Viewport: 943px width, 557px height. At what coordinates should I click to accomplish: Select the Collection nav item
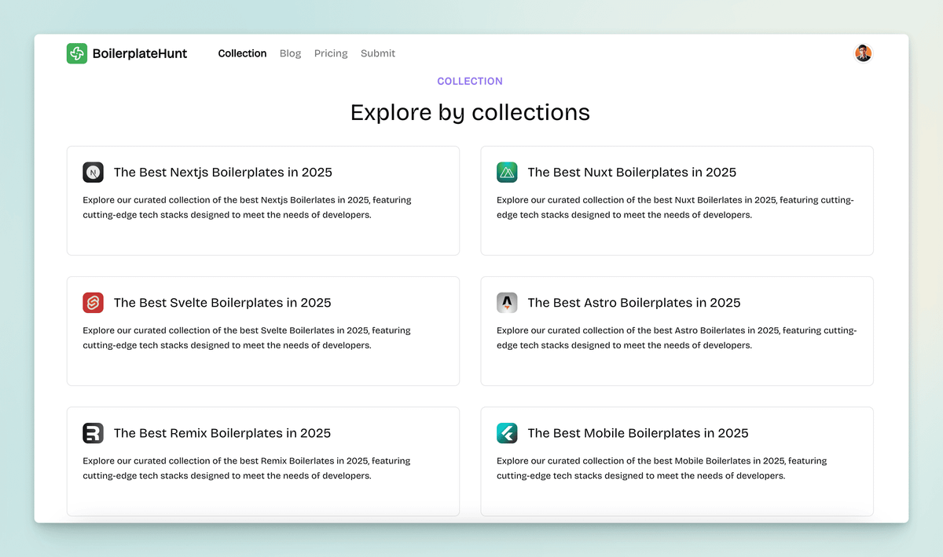click(x=242, y=53)
